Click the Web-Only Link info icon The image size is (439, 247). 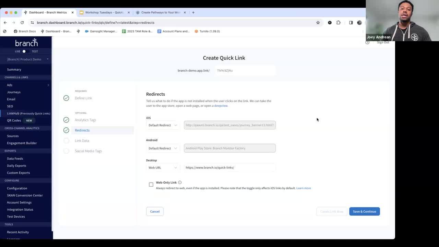pyautogui.click(x=180, y=183)
